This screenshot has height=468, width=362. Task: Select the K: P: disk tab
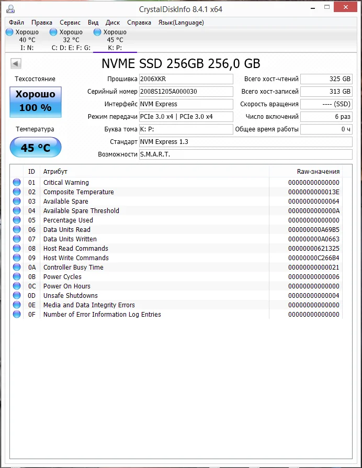[115, 40]
